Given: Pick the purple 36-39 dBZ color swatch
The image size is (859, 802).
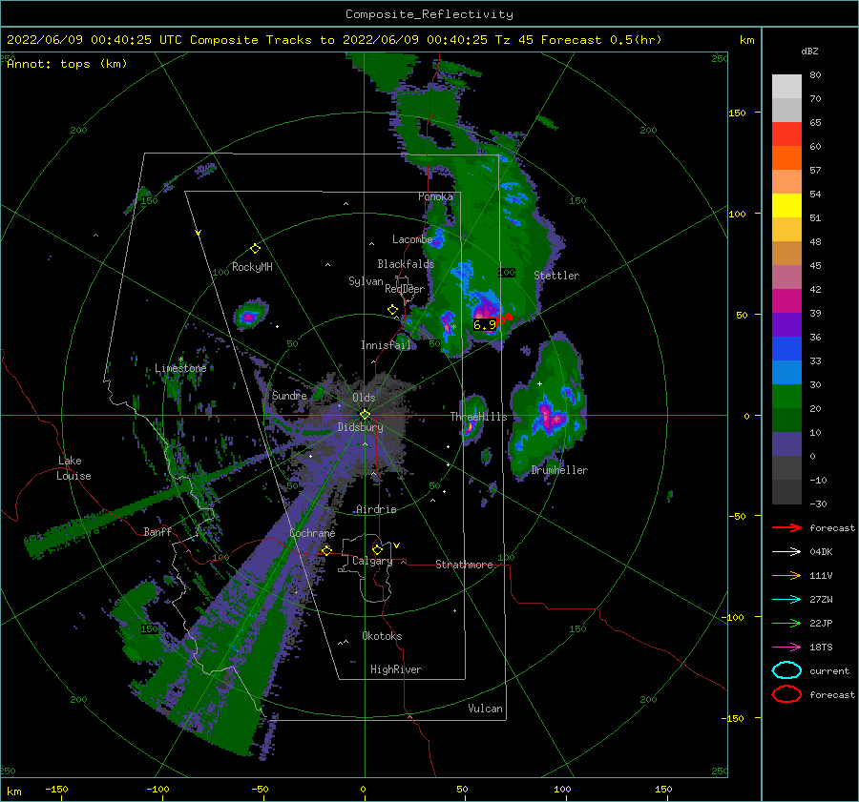Looking at the screenshot, I should (786, 324).
